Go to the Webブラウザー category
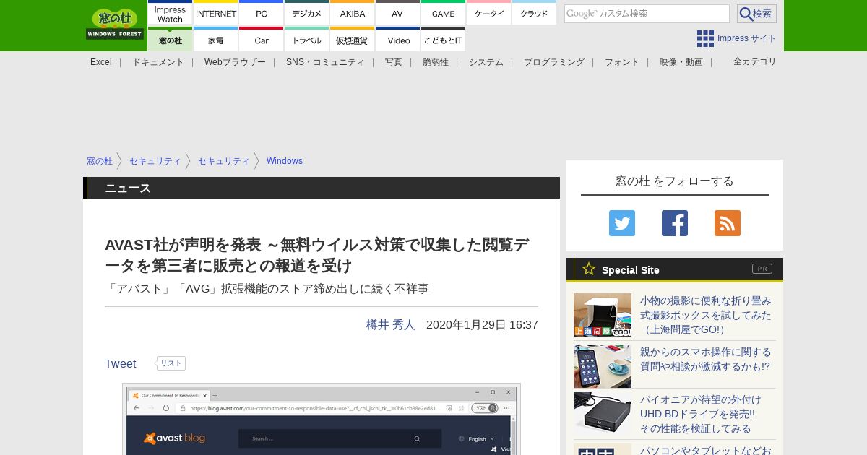 point(235,62)
